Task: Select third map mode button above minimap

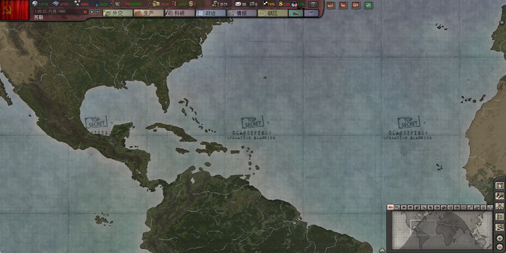Action: (x=404, y=207)
